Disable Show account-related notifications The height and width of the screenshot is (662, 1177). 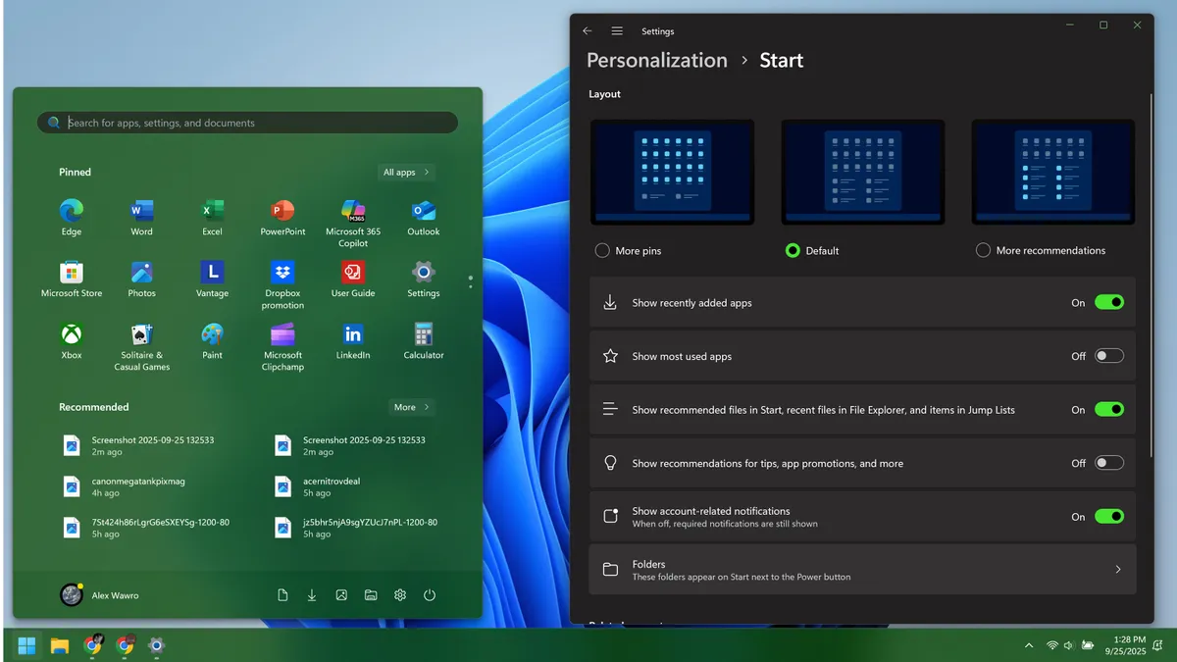(1109, 516)
